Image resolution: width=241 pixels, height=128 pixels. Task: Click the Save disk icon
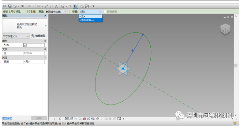coord(10,6)
